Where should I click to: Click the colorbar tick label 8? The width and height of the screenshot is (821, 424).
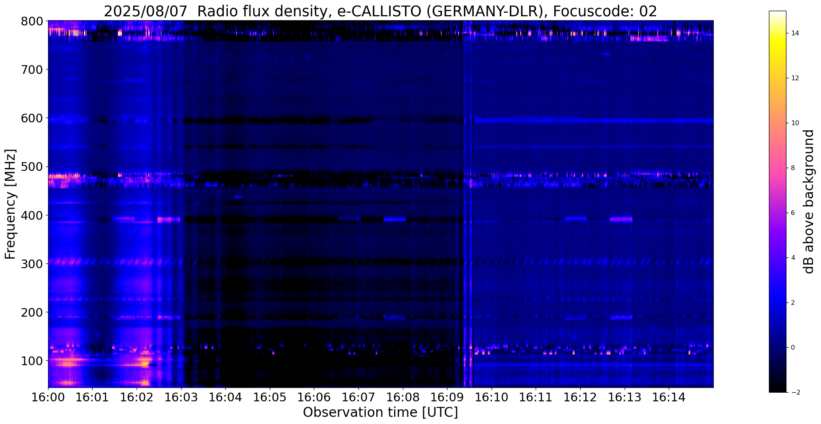pyautogui.click(x=793, y=168)
